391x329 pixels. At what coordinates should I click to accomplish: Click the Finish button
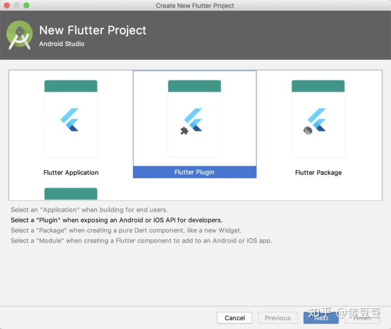click(x=362, y=318)
